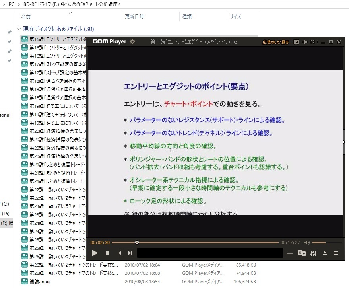The height and width of the screenshot is (288, 349).
Task: Stop video playback
Action: pyautogui.click(x=107, y=253)
